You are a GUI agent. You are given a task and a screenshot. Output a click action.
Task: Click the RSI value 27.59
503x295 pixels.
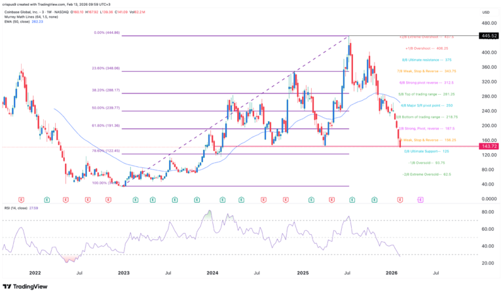33,208
